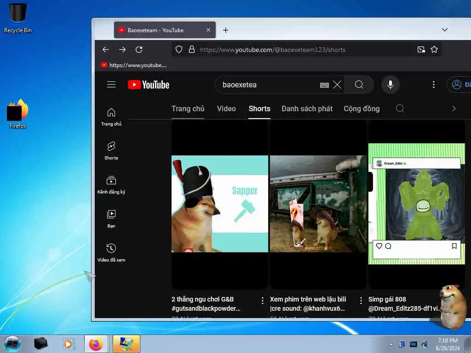Screen dimensions: 471x353
Task: Open options menu for web lậu bili short
Action: pyautogui.click(x=361, y=300)
